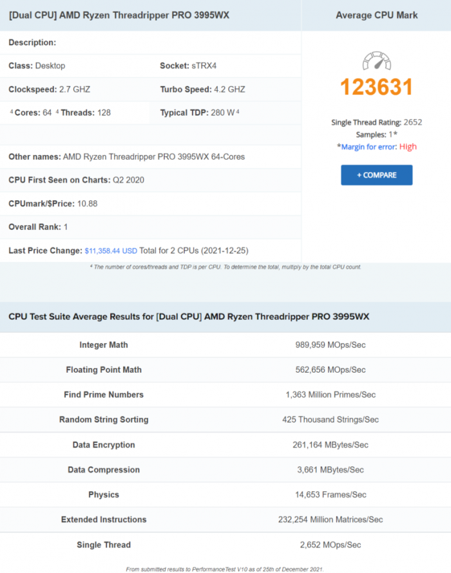Click Total for 2 CPUs (2021-12-25) text
Image resolution: width=451 pixels, height=573 pixels.
pyautogui.click(x=194, y=250)
